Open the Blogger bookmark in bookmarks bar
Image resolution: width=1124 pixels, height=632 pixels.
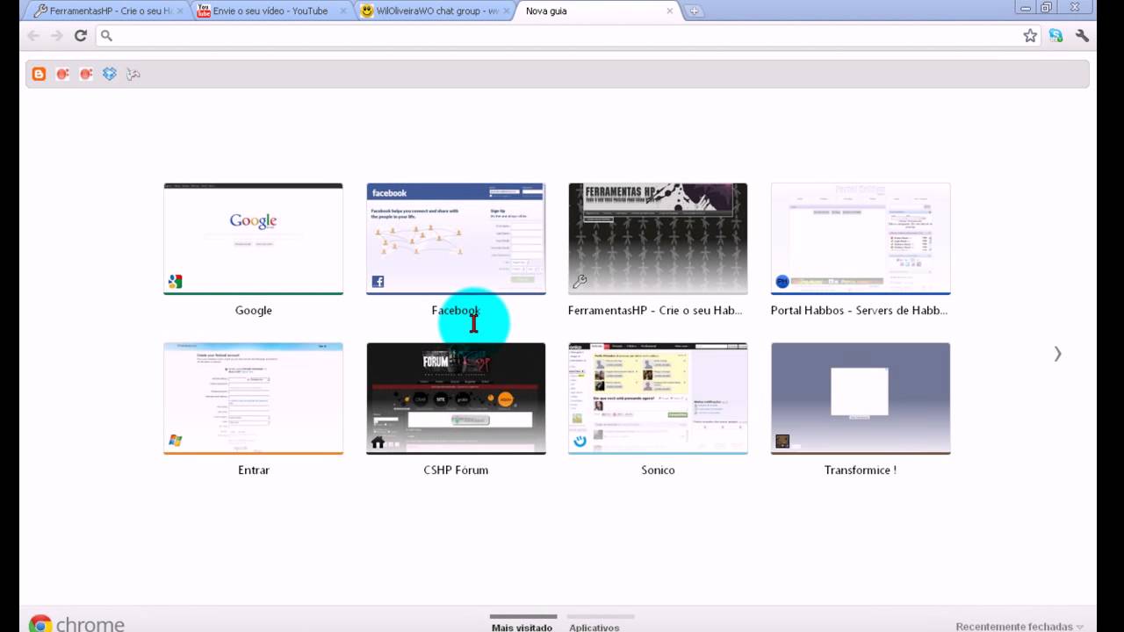[x=39, y=74]
